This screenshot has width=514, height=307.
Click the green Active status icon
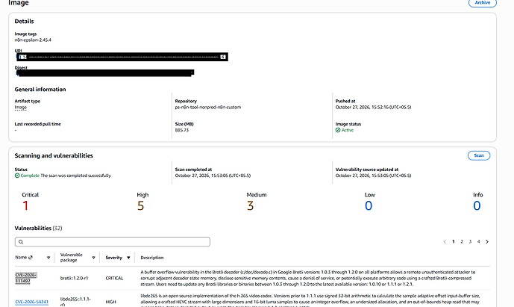coord(338,130)
